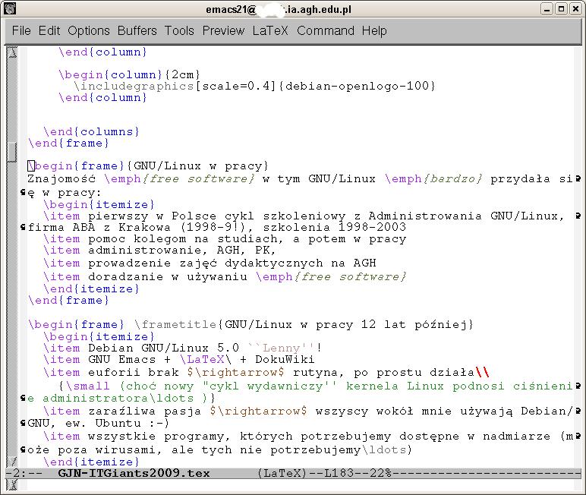Close the Emacs window

[x=575, y=8]
